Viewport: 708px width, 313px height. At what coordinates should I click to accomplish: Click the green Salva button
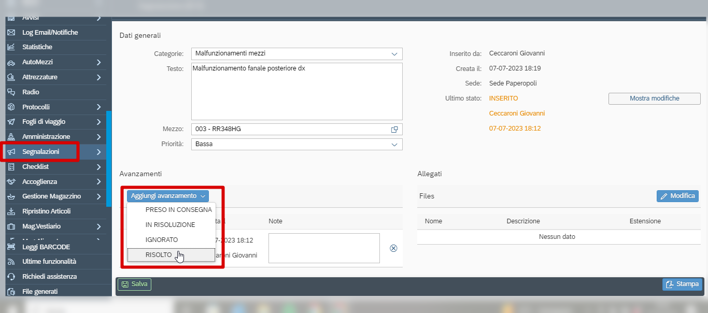(x=135, y=284)
